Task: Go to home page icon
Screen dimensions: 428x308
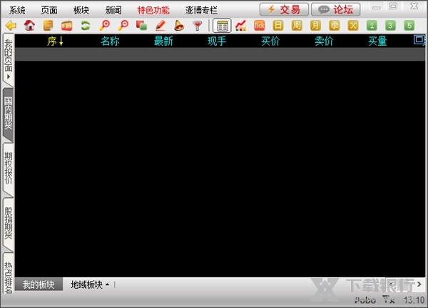Action: 29,26
